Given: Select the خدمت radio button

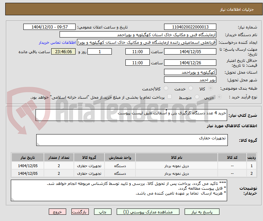Looking at the screenshot, I should tap(191, 88).
